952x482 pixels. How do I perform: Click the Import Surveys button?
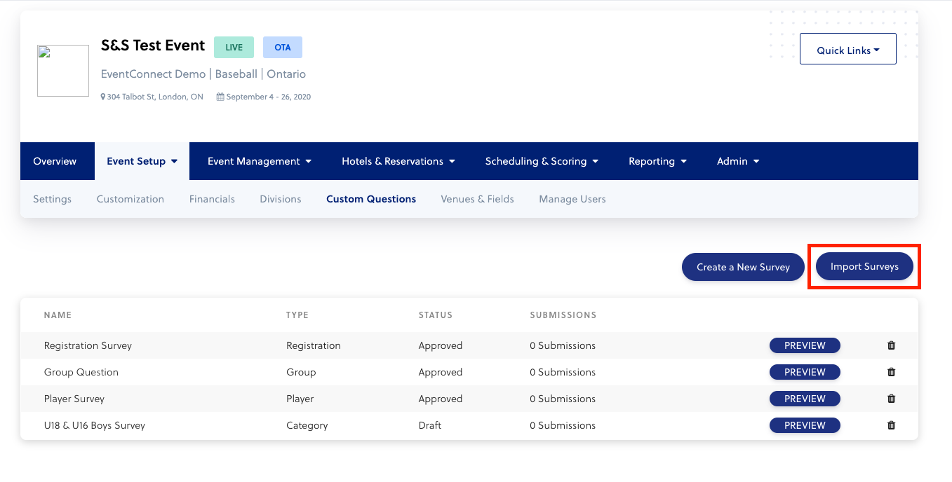tap(864, 266)
